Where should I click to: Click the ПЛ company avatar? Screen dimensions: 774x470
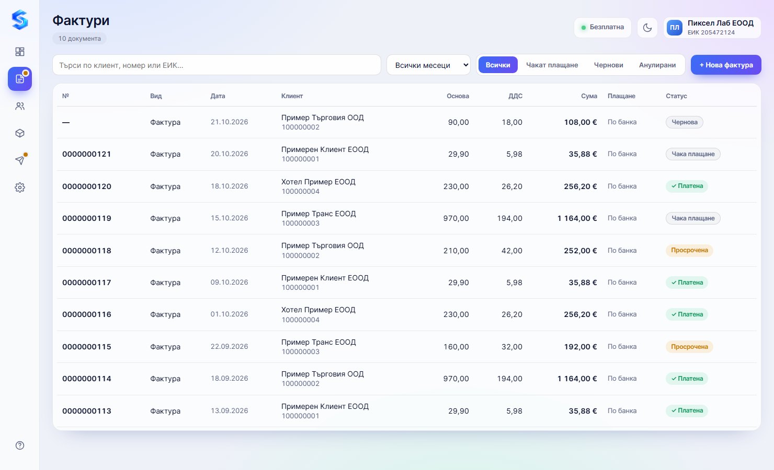(675, 28)
